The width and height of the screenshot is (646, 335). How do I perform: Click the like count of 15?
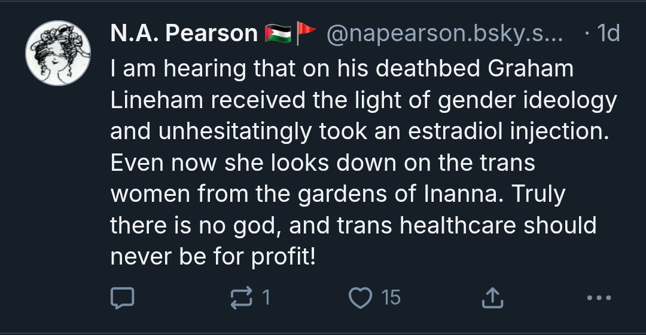pyautogui.click(x=391, y=297)
